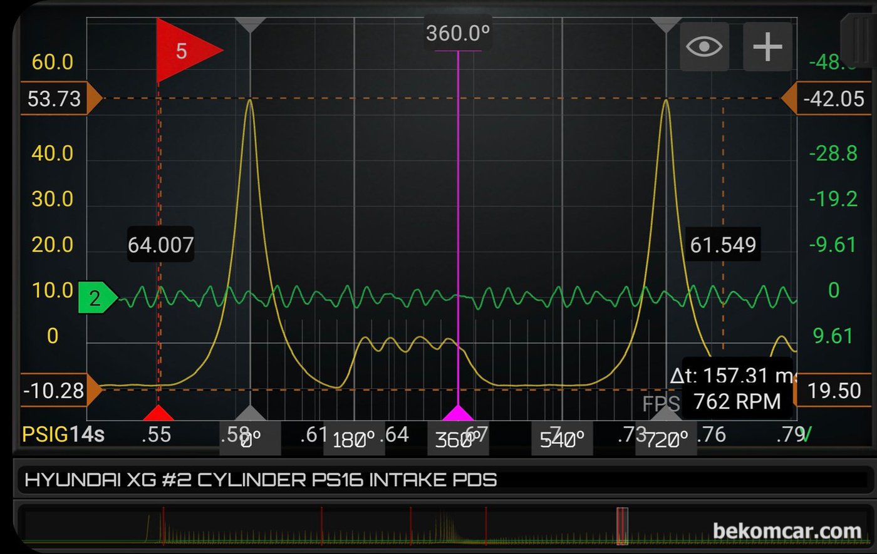
Task: Tap the yellow 40.0 axis value
Action: (53, 153)
